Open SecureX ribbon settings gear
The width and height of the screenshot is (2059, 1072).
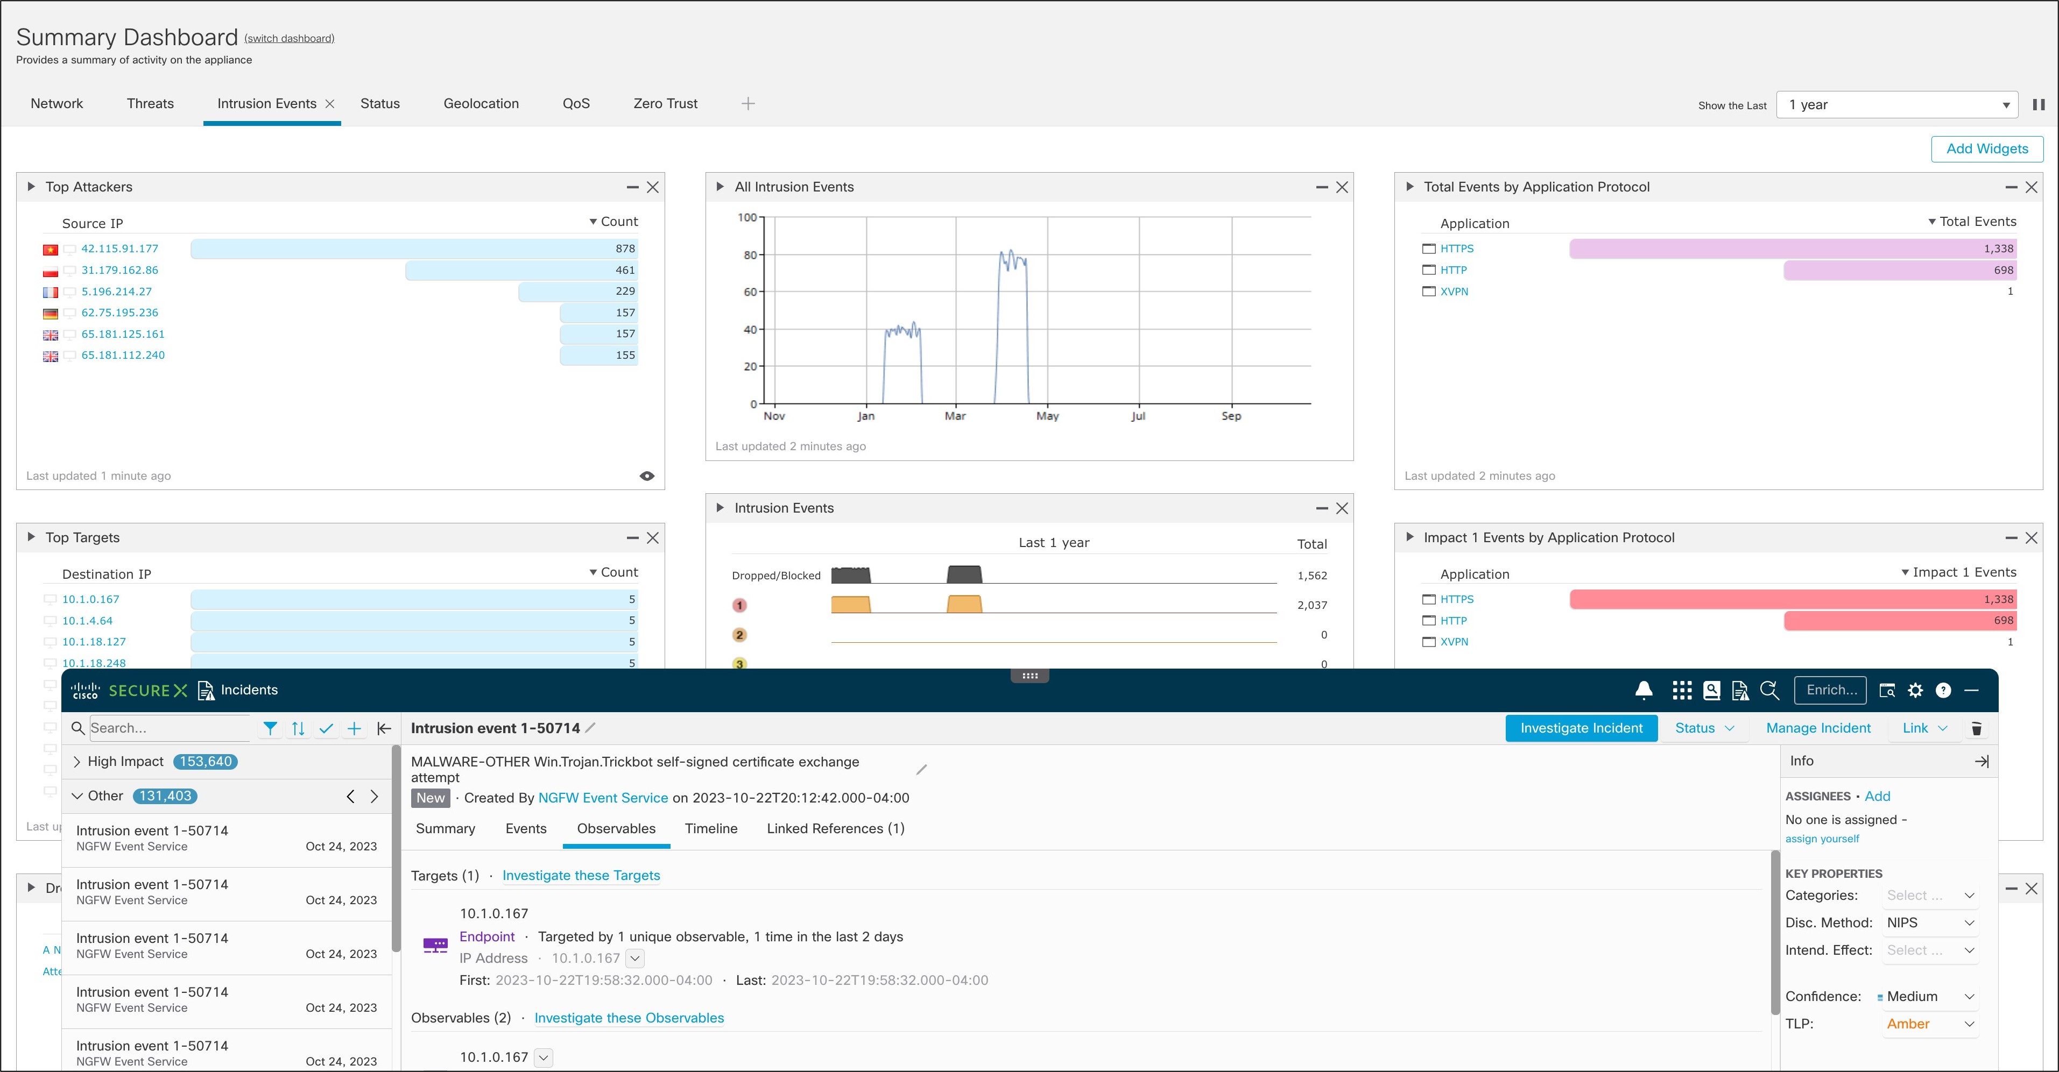[x=1915, y=690]
